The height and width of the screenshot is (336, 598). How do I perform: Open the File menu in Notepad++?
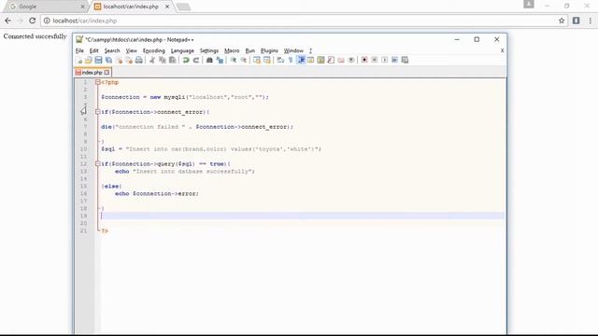coord(79,50)
